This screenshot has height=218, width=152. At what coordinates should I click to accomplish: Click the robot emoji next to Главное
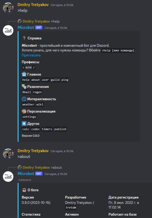[24, 74]
